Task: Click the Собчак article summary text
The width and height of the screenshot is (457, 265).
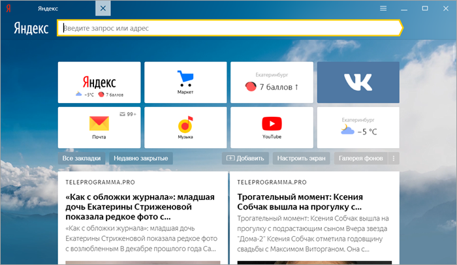Action: pos(313,234)
